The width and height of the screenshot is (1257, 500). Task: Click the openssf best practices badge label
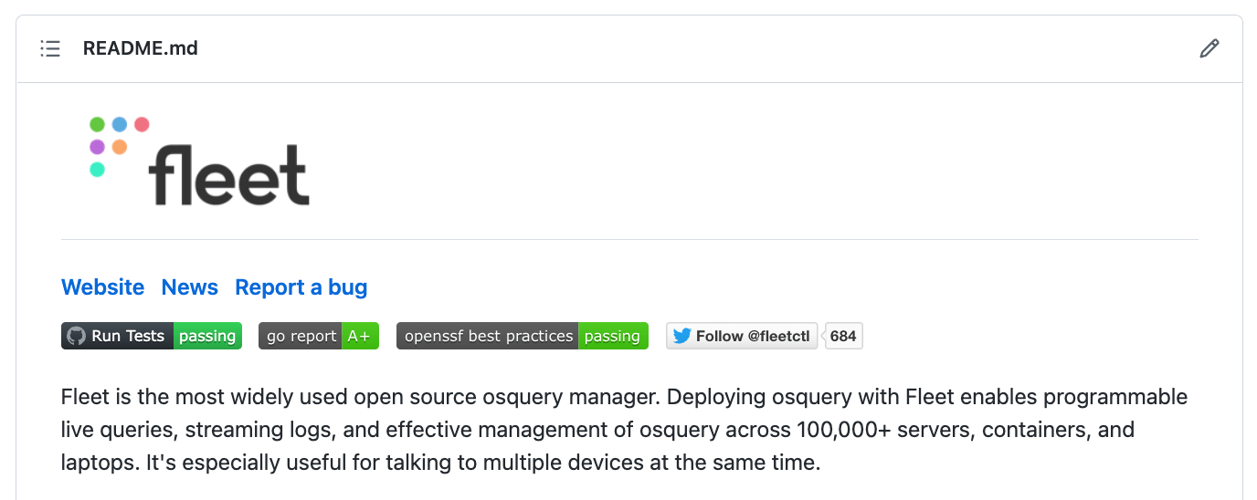(x=488, y=336)
